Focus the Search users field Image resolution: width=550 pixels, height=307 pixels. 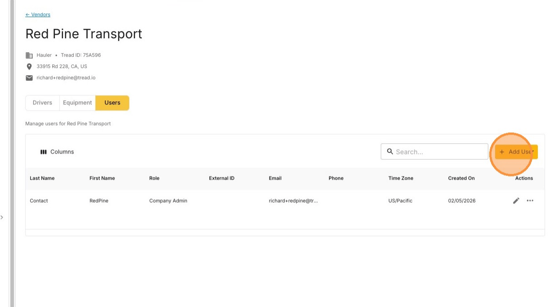click(434, 152)
